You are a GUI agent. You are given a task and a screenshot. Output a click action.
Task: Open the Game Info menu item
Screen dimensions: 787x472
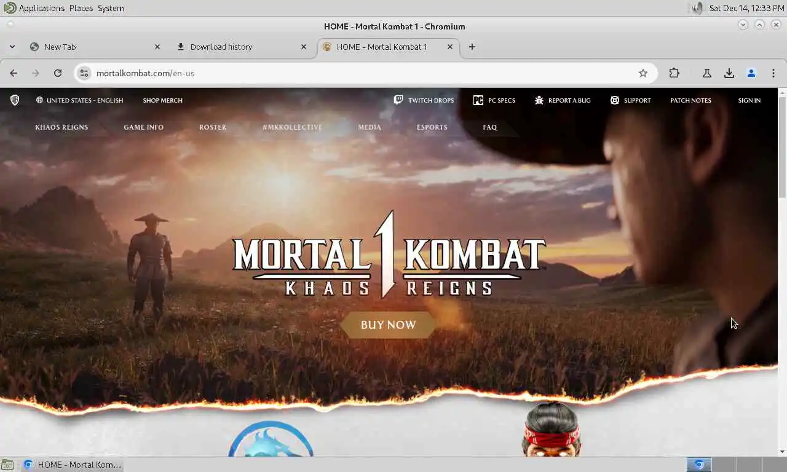(x=144, y=127)
